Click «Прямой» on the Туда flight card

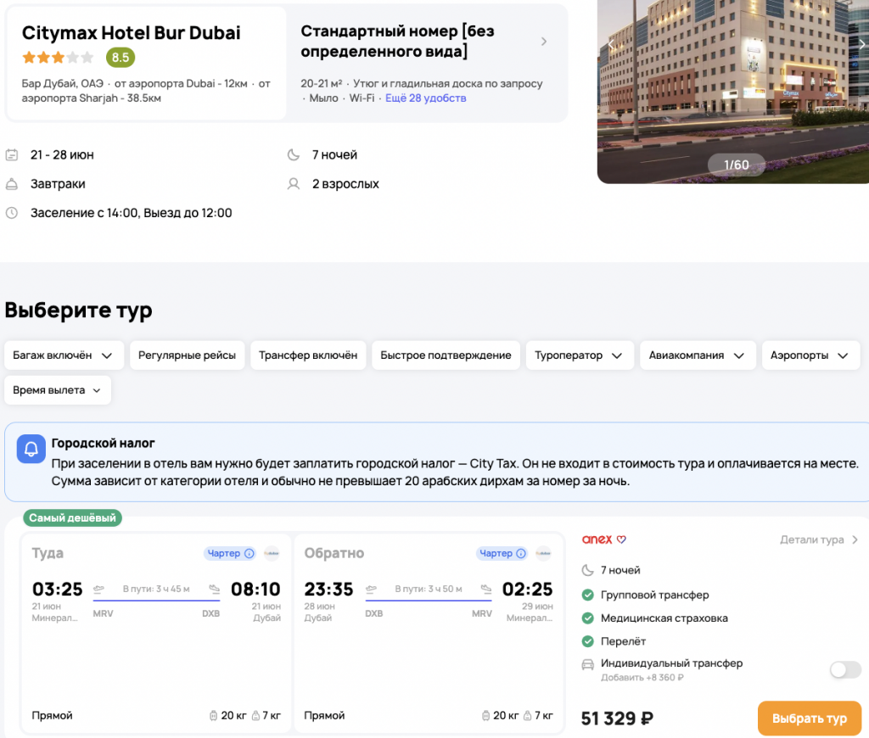coord(52,715)
